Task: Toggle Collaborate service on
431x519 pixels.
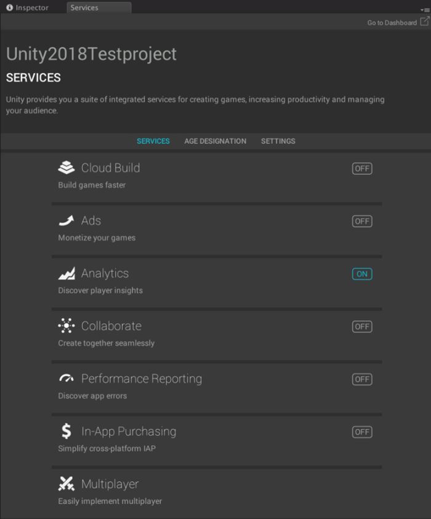Action: pos(362,326)
